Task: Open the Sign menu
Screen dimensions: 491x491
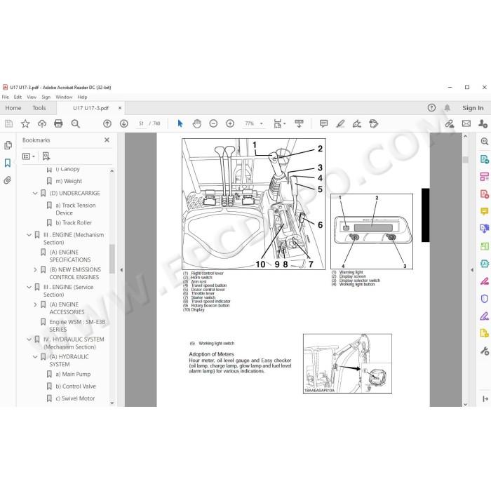Action: coord(46,97)
